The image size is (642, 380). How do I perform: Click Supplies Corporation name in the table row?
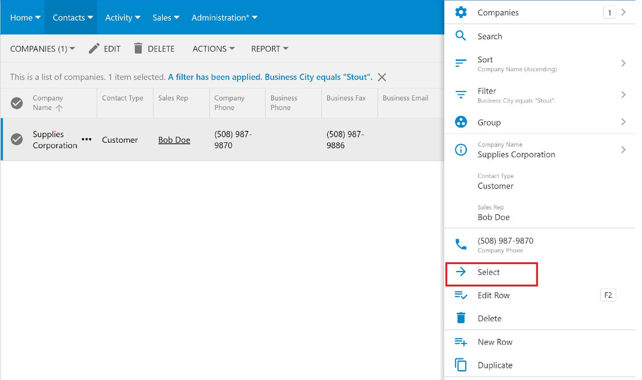tap(55, 139)
